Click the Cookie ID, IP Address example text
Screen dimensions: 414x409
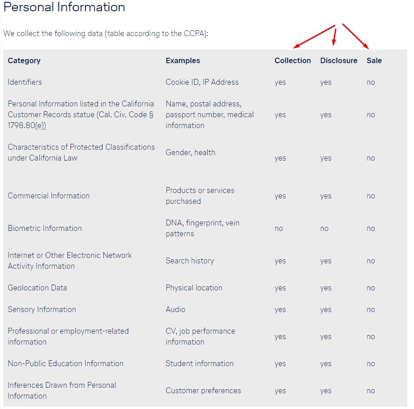click(202, 82)
